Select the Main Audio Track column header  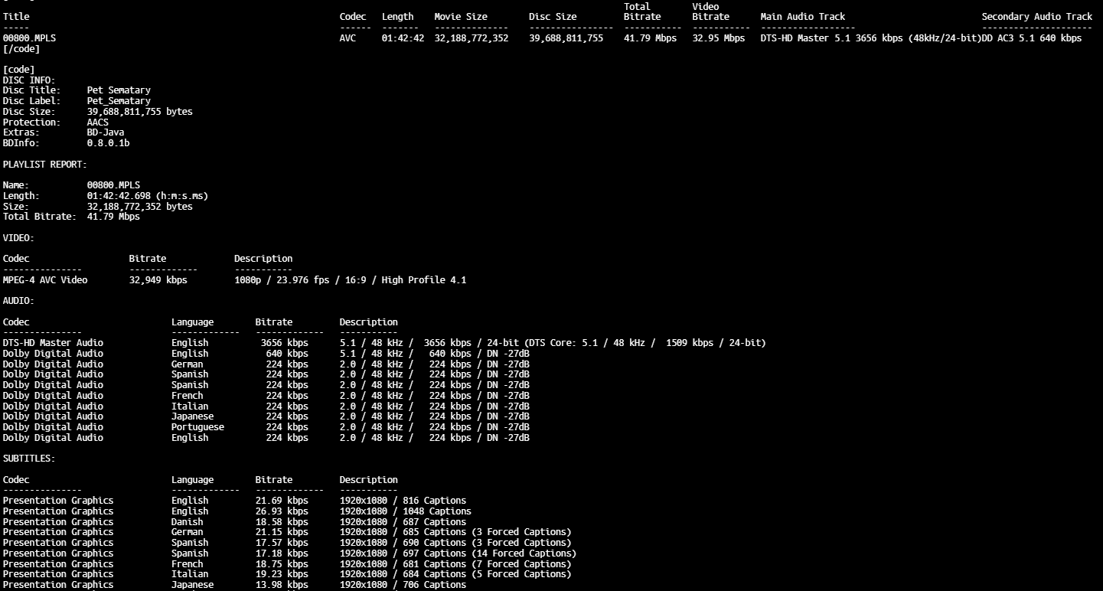[x=803, y=17]
